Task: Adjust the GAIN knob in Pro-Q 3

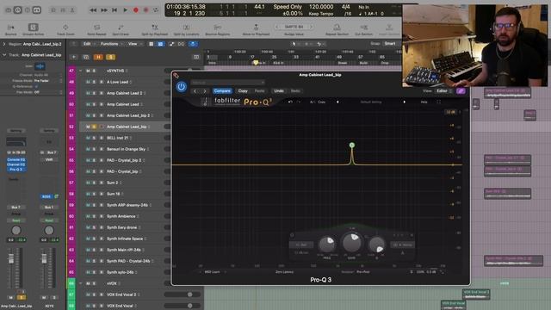Action: [352, 242]
